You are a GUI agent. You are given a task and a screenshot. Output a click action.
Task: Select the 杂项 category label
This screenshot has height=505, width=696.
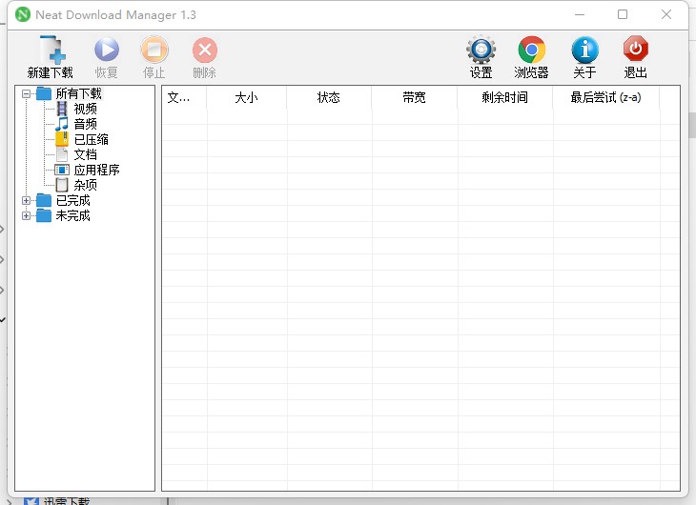85,185
